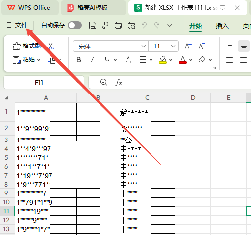251x235 pixels.
Task: Click the Select All corner triangle
Action: [7, 98]
